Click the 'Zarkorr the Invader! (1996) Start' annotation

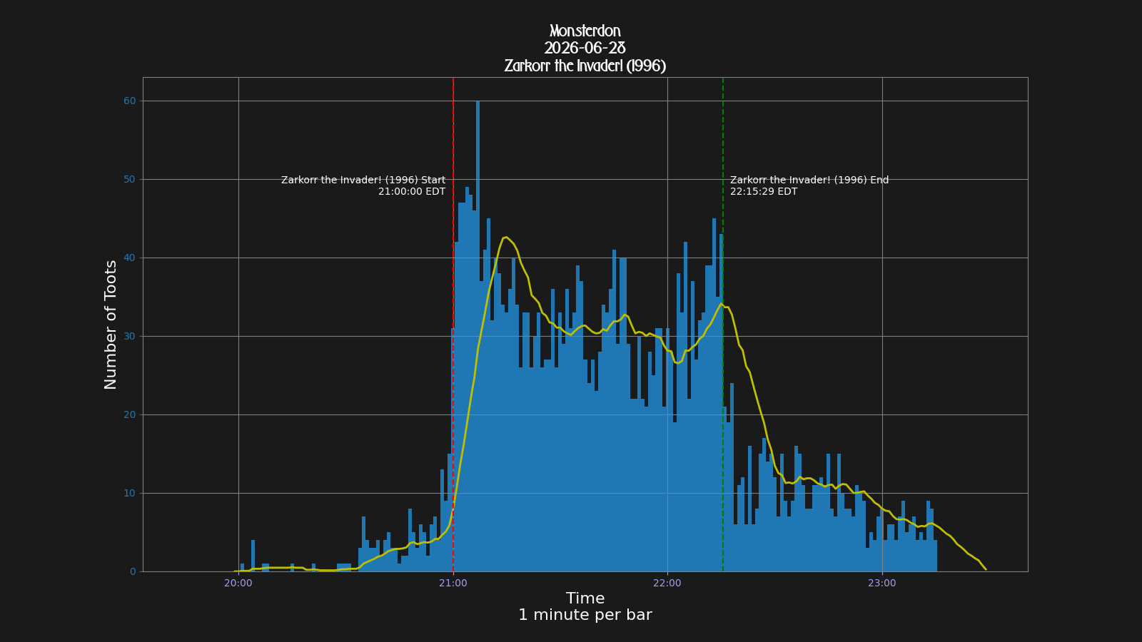pyautogui.click(x=363, y=180)
